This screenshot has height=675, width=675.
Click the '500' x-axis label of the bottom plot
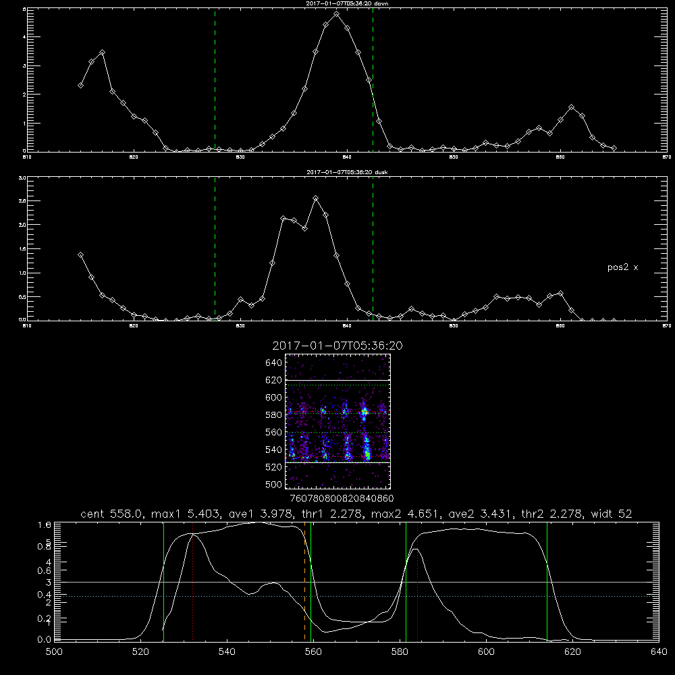(x=54, y=652)
